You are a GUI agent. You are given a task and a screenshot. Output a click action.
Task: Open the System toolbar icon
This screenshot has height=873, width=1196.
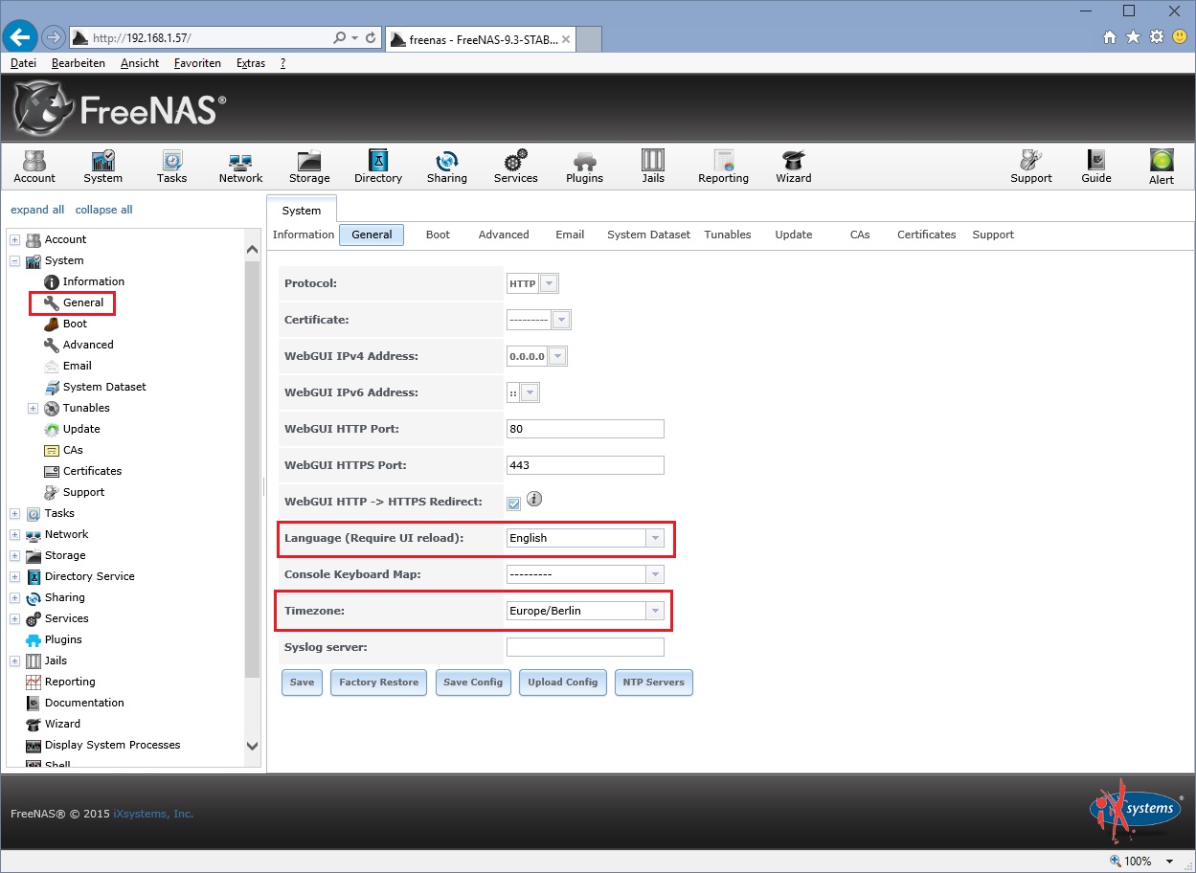[102, 166]
